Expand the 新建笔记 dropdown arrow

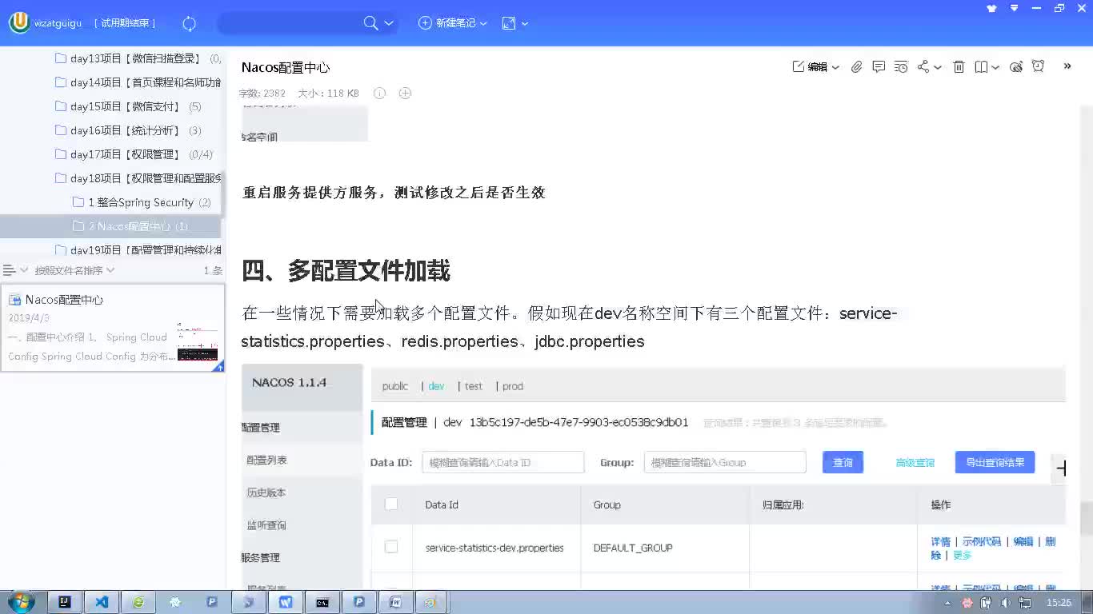point(483,24)
